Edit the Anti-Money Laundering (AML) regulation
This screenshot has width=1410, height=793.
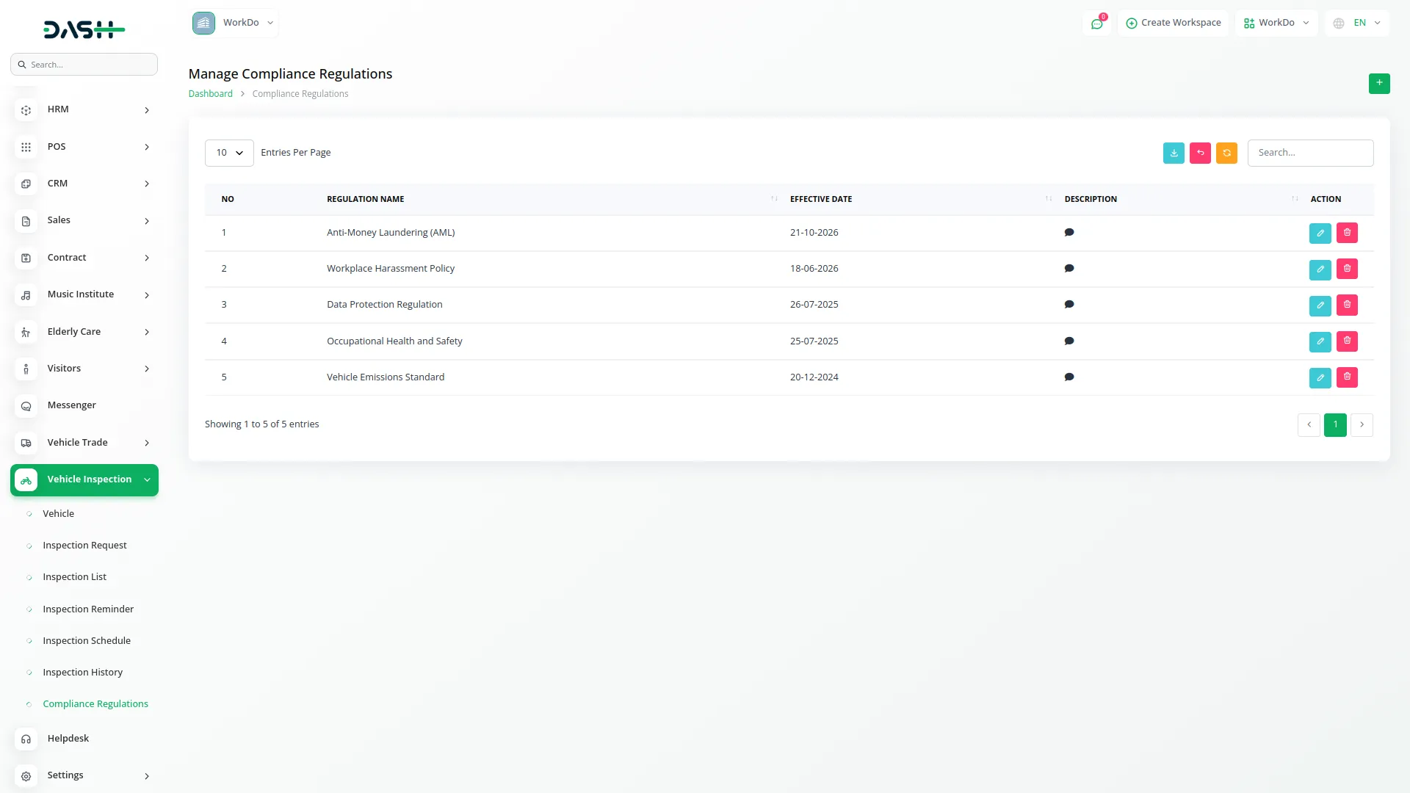[x=1320, y=233]
